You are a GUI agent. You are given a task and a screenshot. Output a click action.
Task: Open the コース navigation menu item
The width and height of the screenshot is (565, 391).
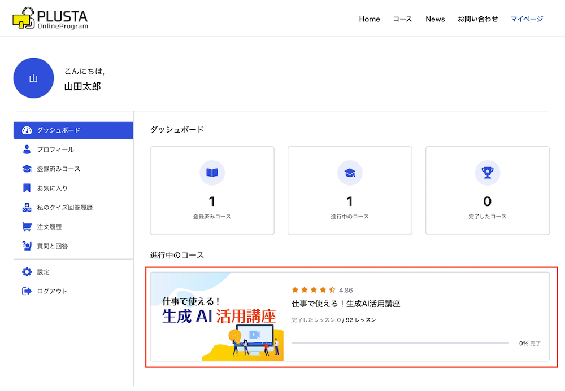tap(402, 19)
